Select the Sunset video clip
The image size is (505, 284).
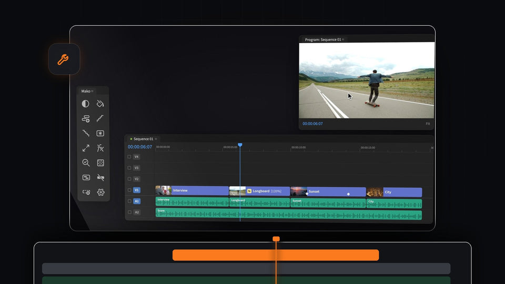click(328, 191)
